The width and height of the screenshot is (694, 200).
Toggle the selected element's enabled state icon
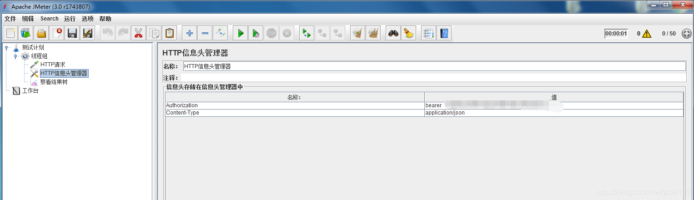221,33
